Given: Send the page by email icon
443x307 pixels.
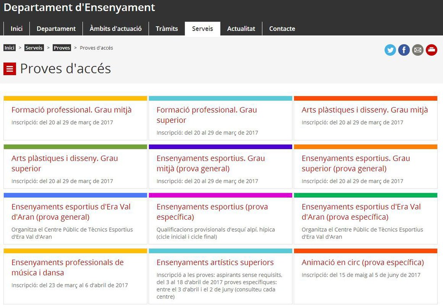Looking at the screenshot, I should click(417, 50).
